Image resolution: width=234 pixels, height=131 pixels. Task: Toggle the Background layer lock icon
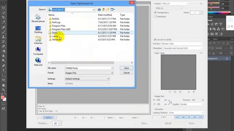pyautogui.click(x=227, y=59)
